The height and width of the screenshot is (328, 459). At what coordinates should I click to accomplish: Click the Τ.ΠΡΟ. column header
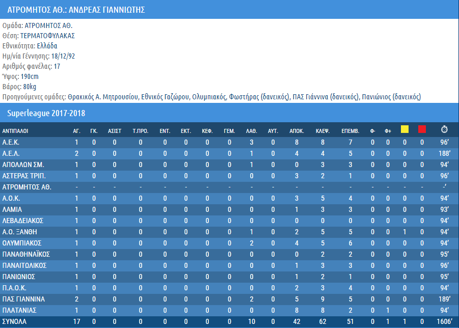pos(141,131)
